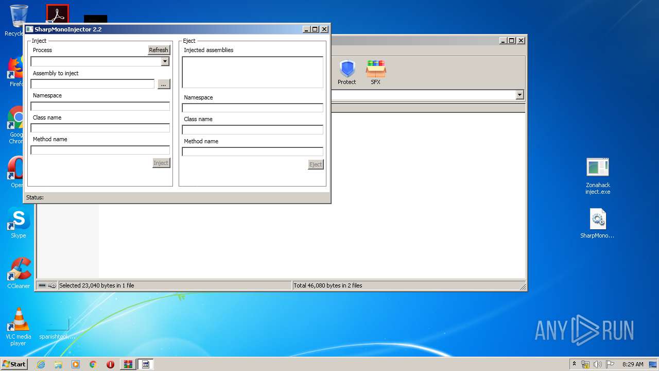Click 'Total 46,080 bytes in 2 files' status
The height and width of the screenshot is (371, 659).
click(x=328, y=285)
